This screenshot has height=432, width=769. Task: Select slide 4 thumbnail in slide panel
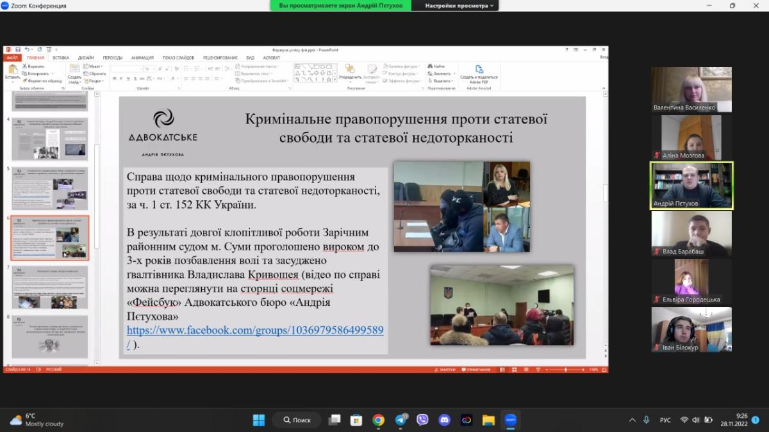coord(49,139)
